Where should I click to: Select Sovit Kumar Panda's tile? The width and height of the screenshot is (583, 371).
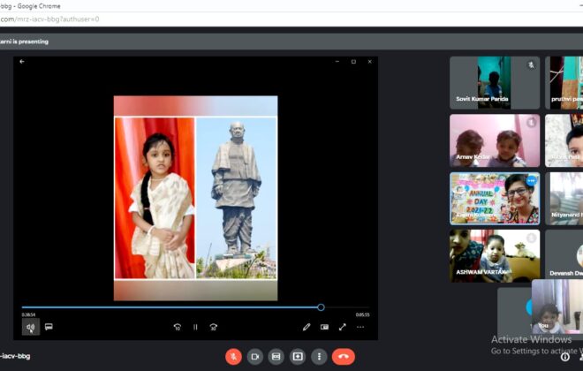click(x=495, y=83)
